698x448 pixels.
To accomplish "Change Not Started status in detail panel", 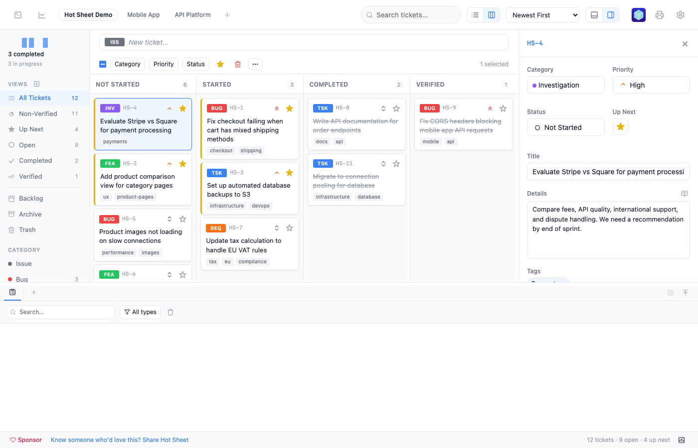I will [x=566, y=127].
